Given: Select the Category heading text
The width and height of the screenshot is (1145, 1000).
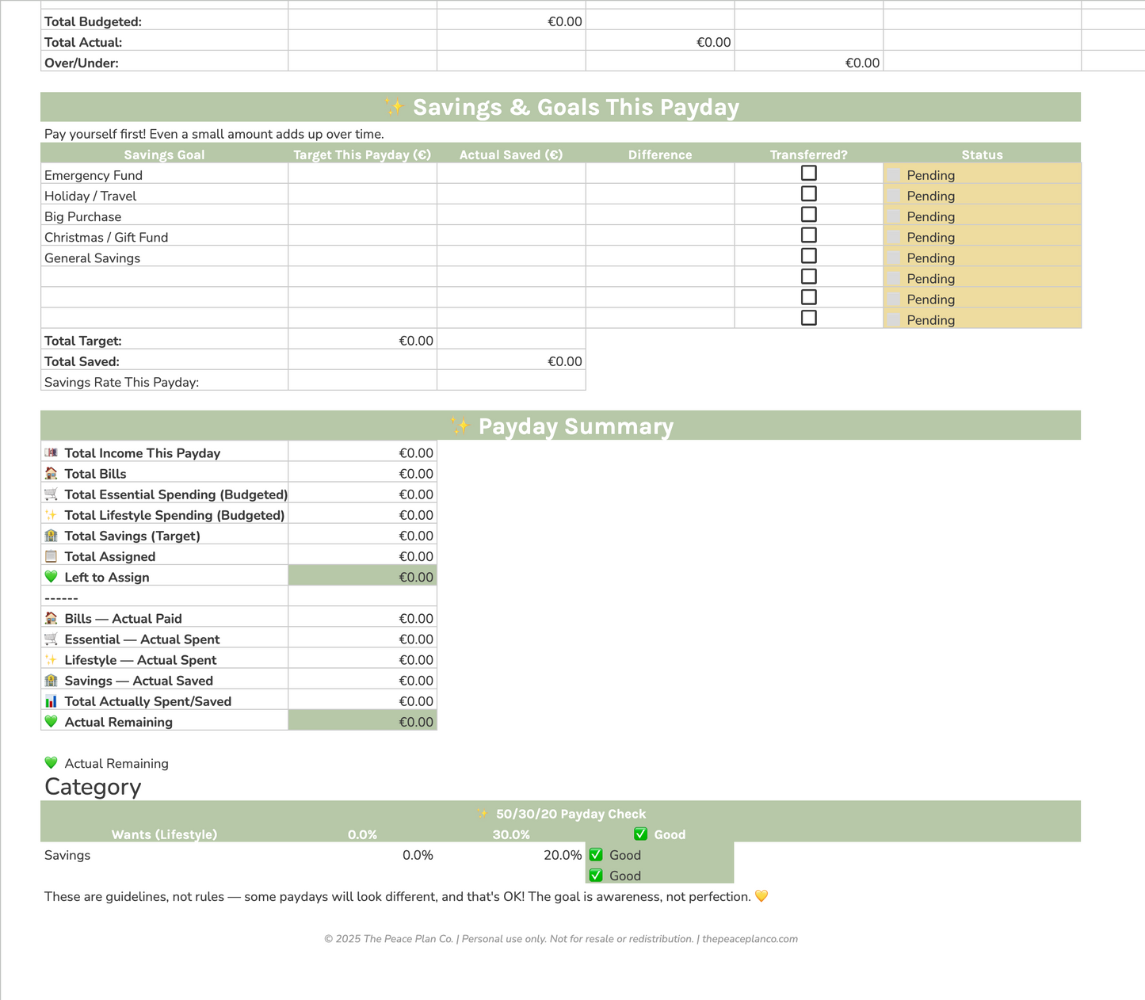Looking at the screenshot, I should tap(93, 786).
